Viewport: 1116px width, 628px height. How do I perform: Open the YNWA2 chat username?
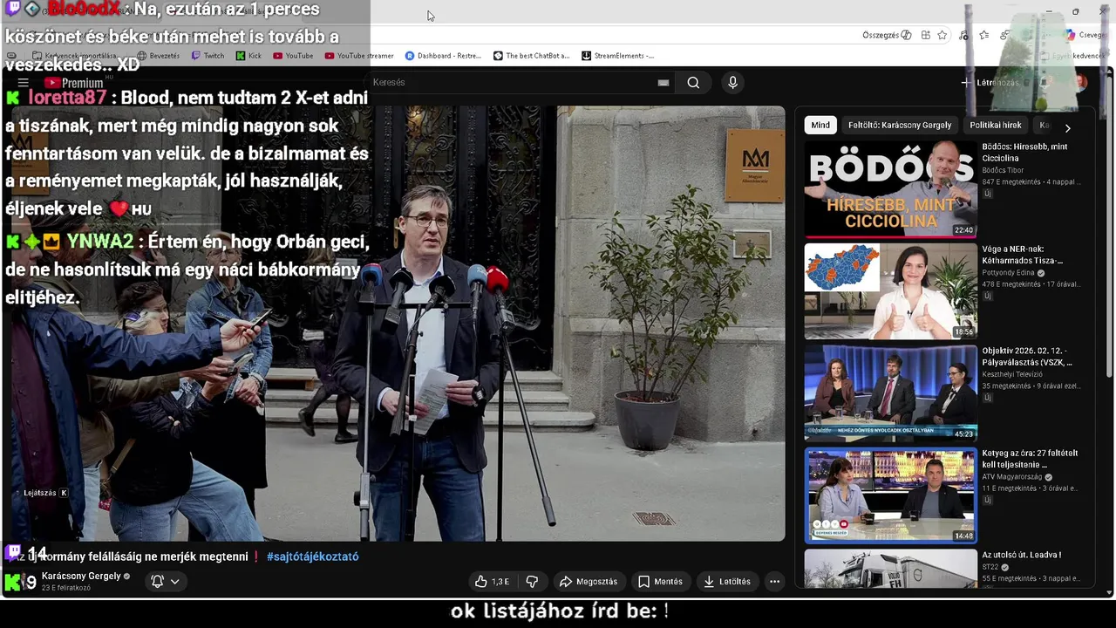[x=100, y=241]
